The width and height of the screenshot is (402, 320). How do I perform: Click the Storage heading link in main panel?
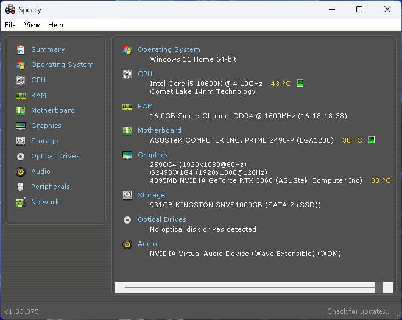151,195
